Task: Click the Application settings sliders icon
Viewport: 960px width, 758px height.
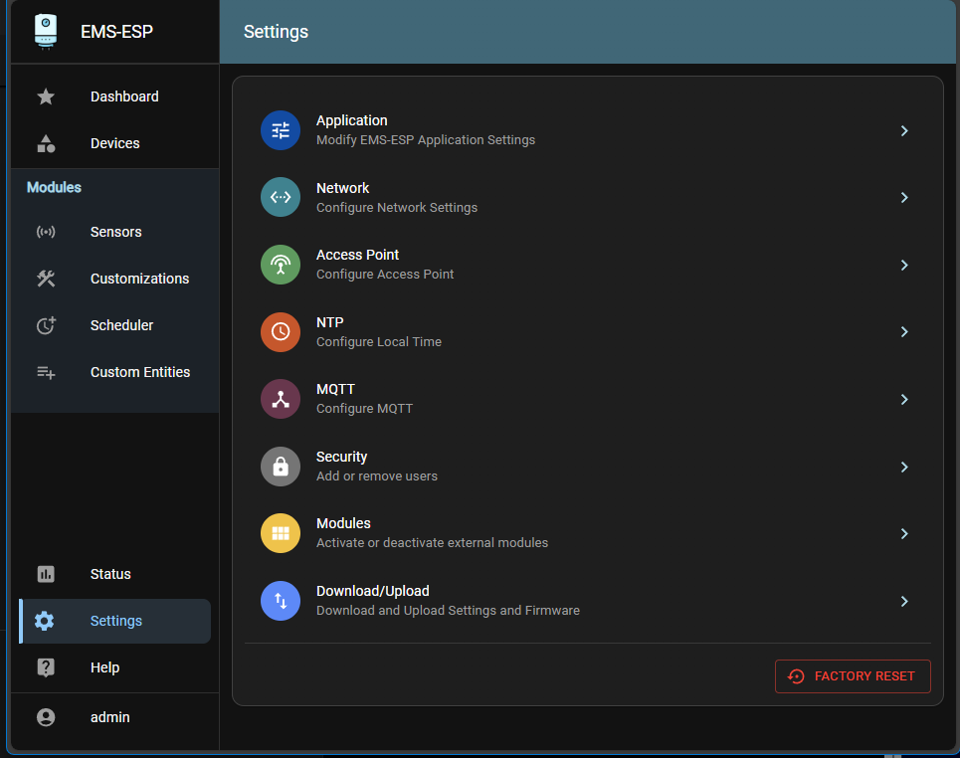Action: point(280,130)
